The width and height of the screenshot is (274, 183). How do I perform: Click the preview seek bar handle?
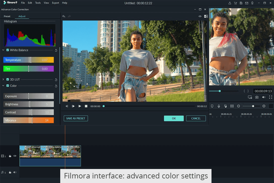click(x=104, y=106)
